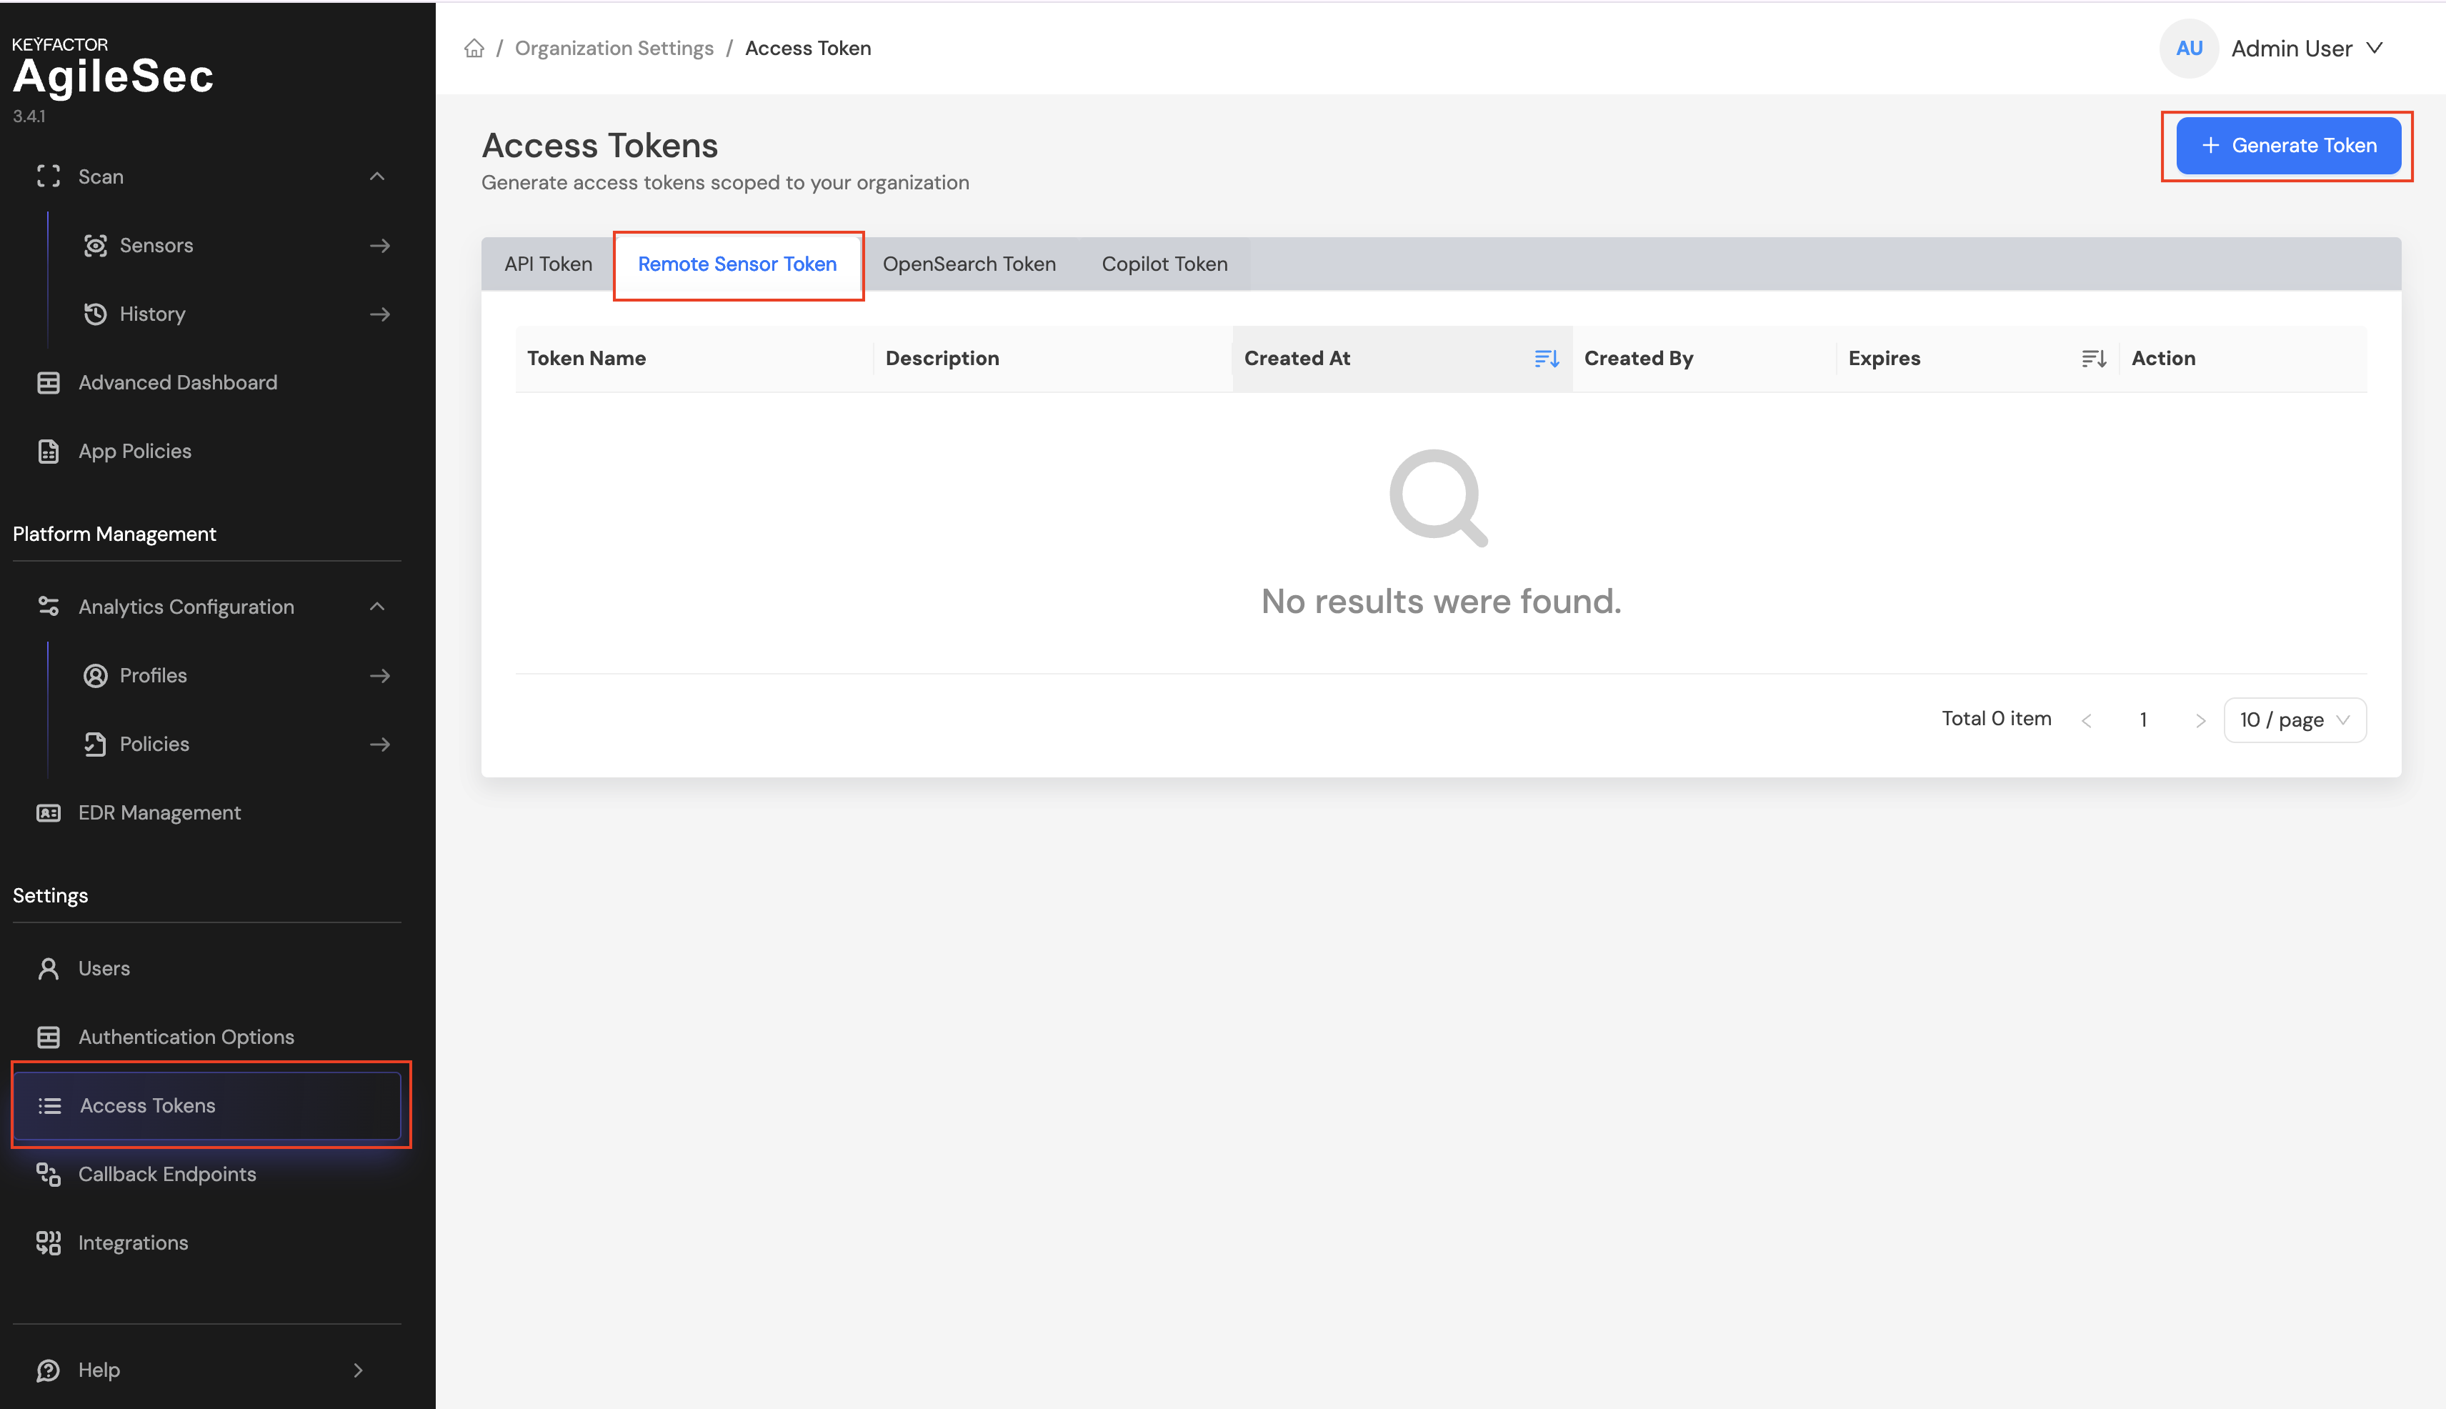Click the next page pagination arrow
This screenshot has height=1409, width=2446.
pyautogui.click(x=2200, y=721)
